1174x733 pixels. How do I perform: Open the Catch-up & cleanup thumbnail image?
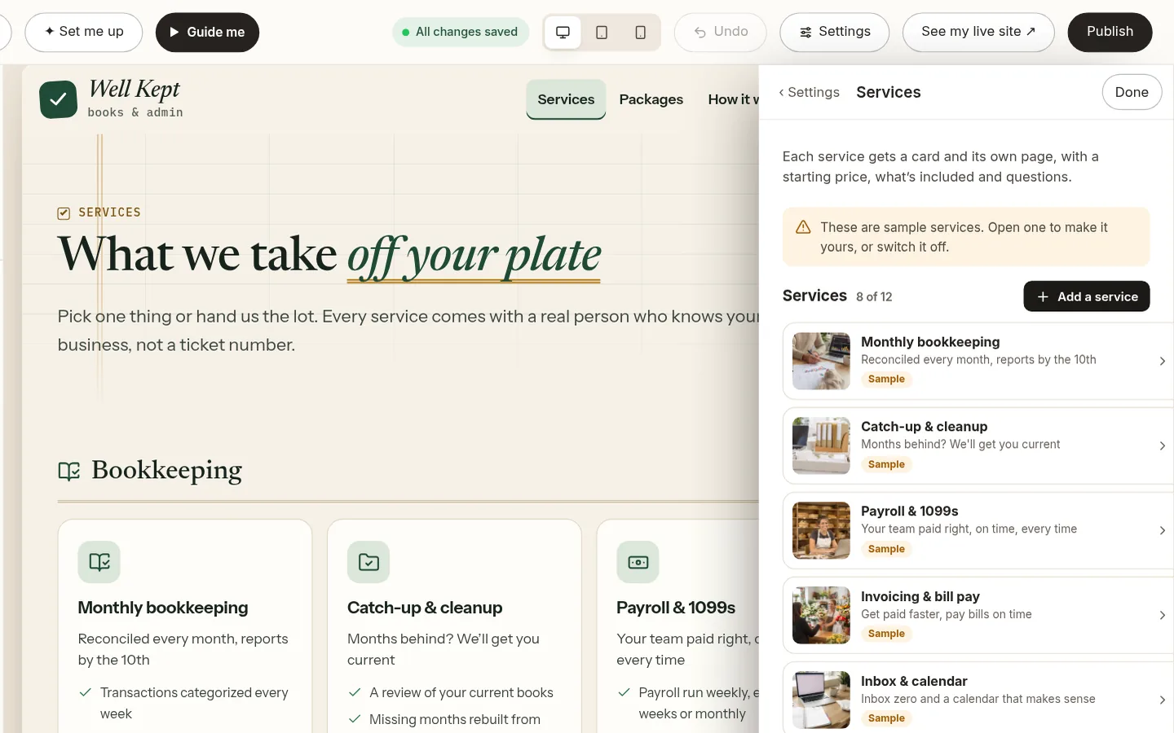821,446
